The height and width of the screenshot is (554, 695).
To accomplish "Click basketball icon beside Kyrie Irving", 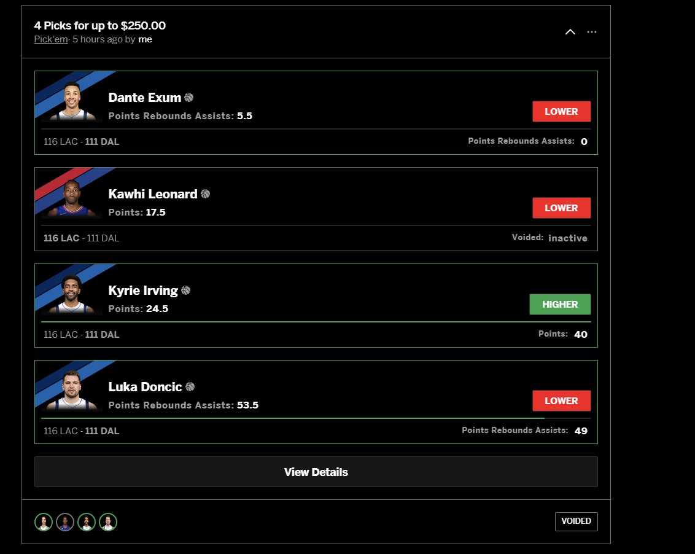I will [x=185, y=290].
